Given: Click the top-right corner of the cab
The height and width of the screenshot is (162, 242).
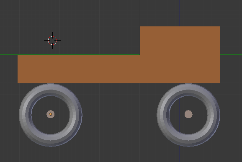Looking at the screenshot, I should click(220, 26).
